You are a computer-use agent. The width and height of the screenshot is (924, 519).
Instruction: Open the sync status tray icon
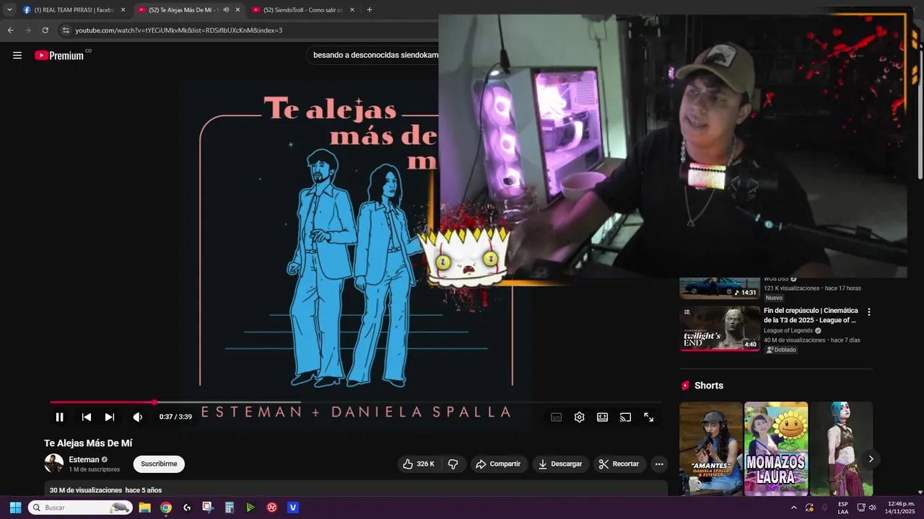809,507
